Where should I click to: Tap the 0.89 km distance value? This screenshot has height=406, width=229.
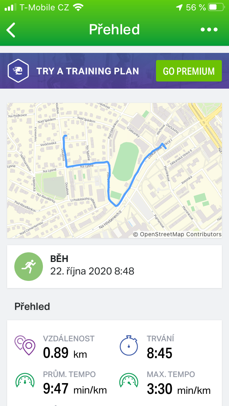[x=65, y=353]
